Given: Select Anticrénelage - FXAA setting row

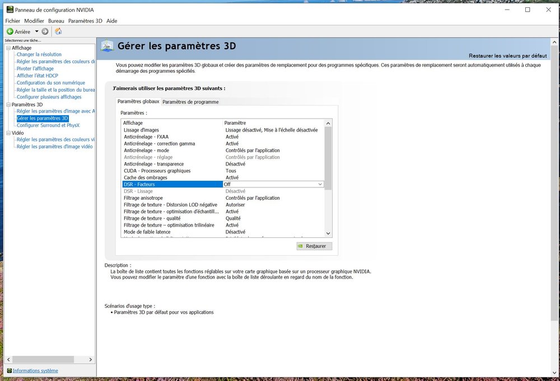Looking at the screenshot, I should (223, 137).
